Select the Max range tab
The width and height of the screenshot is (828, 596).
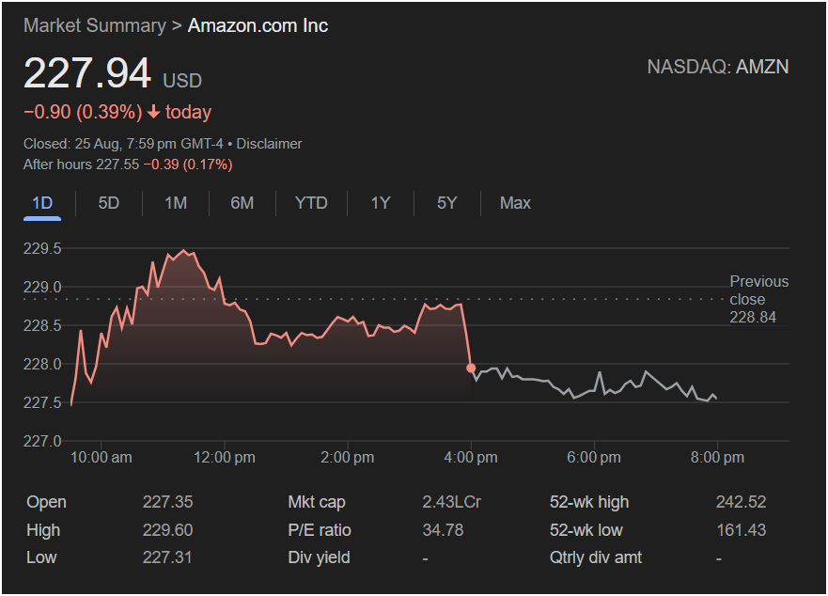(x=515, y=203)
